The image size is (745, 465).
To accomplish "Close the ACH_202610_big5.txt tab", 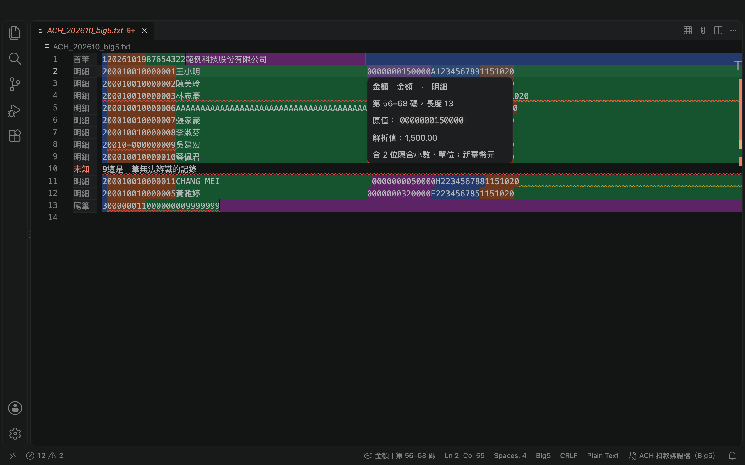I will [144, 30].
